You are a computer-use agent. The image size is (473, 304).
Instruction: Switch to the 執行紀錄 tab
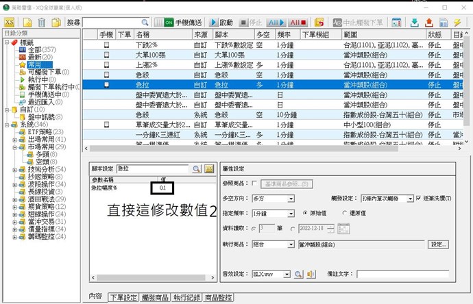[187, 297]
